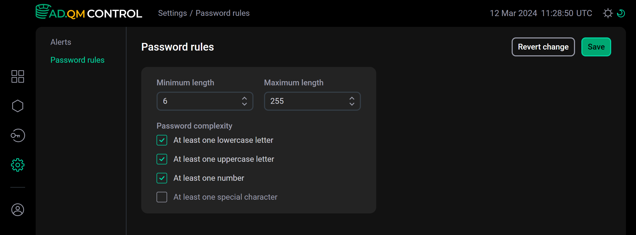Increase Minimum length with stepper arrow
The image size is (636, 235).
pyautogui.click(x=244, y=98)
